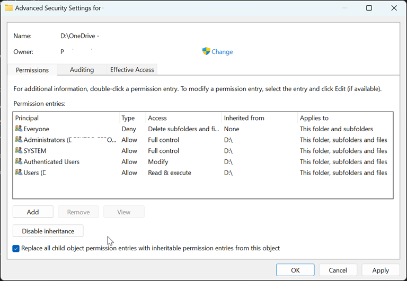Click the Administrators principal user icon

(x=19, y=140)
